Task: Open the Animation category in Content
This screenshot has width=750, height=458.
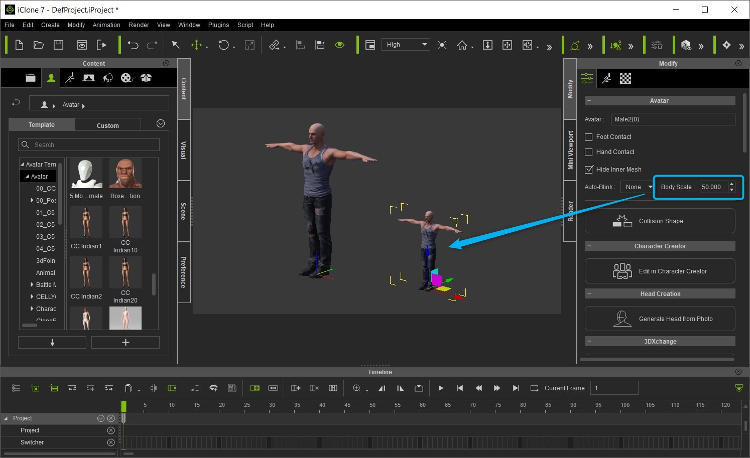Action: [x=70, y=78]
